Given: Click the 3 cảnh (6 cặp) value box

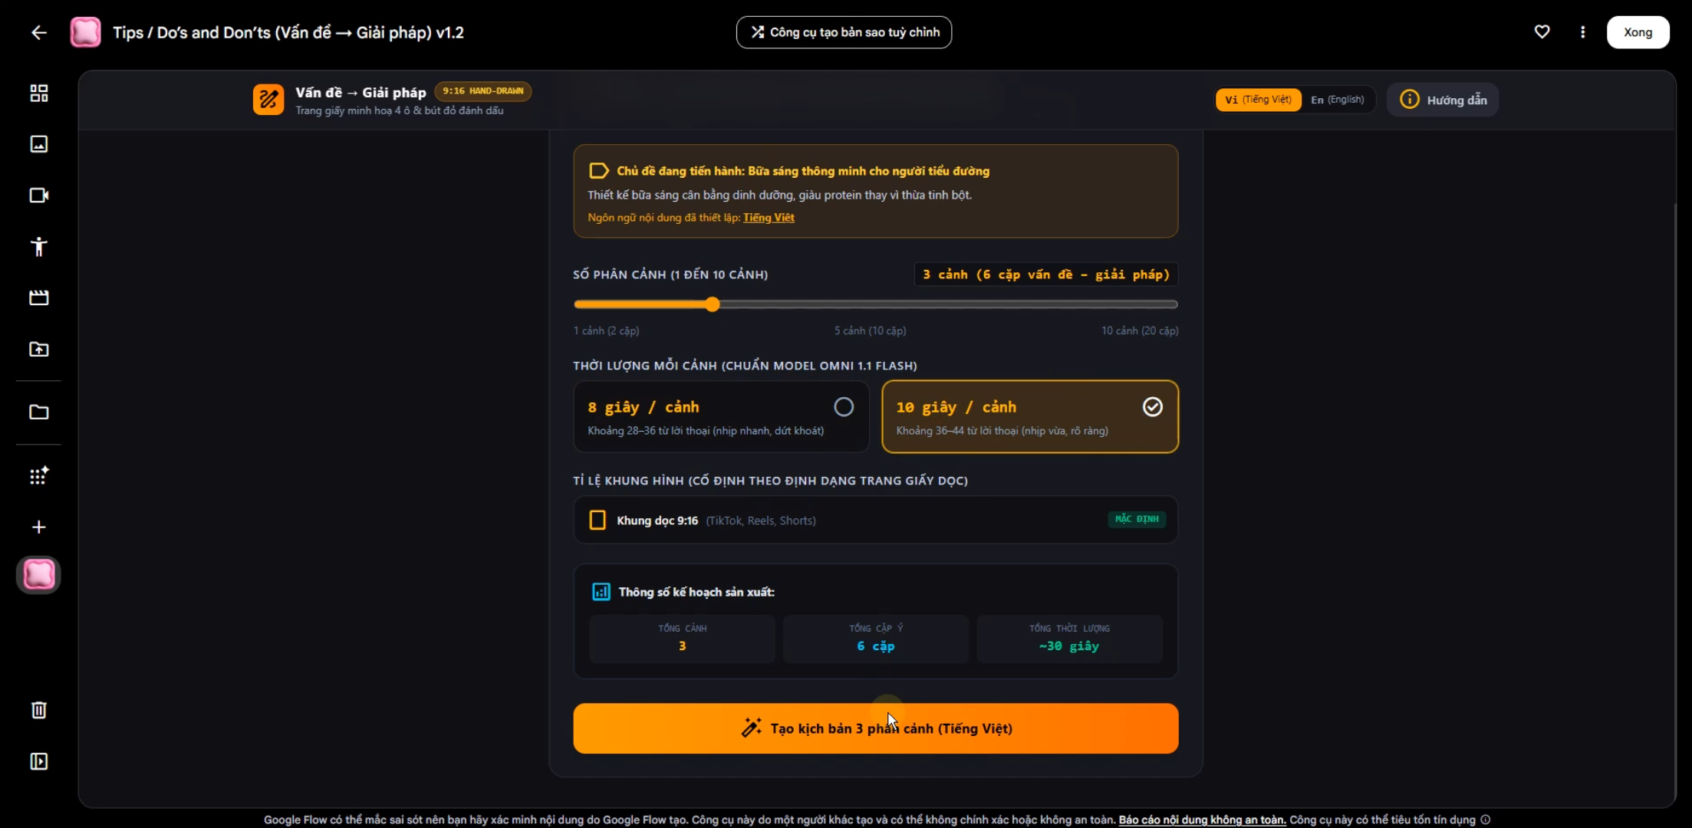Looking at the screenshot, I should 1046,274.
